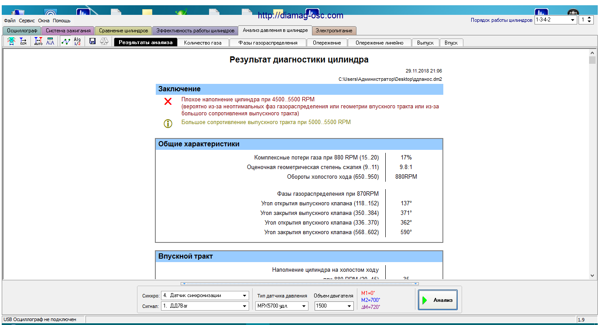Click the peaks waveform toolbar icon
Screen dimensions: 603x325
pos(50,41)
